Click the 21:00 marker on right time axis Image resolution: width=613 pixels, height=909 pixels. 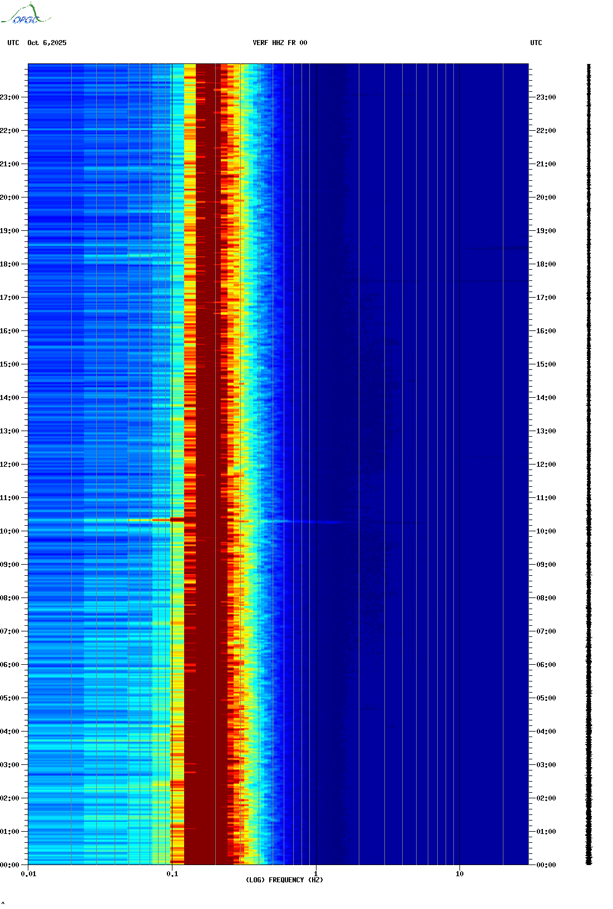[546, 164]
